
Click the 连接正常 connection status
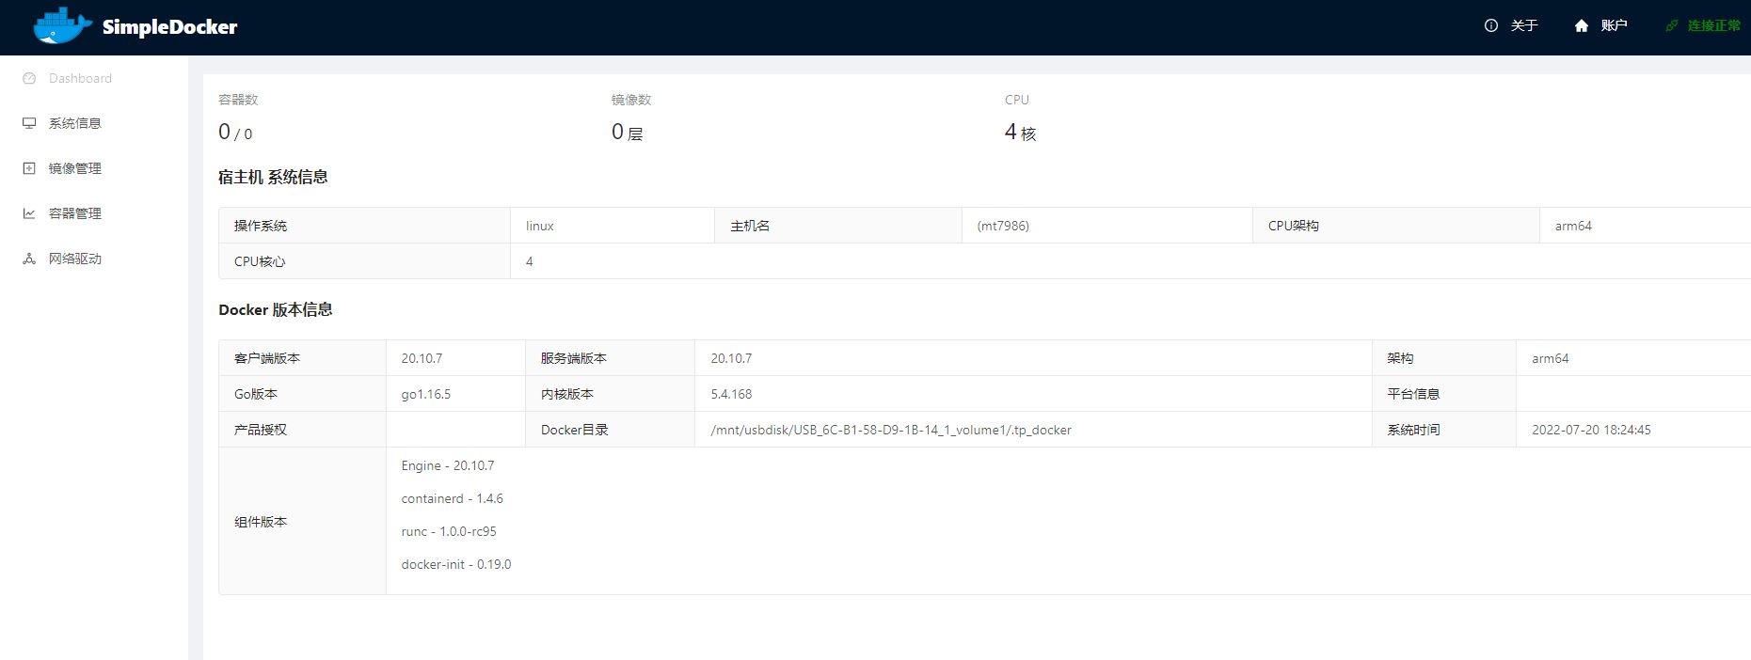pos(1713,25)
